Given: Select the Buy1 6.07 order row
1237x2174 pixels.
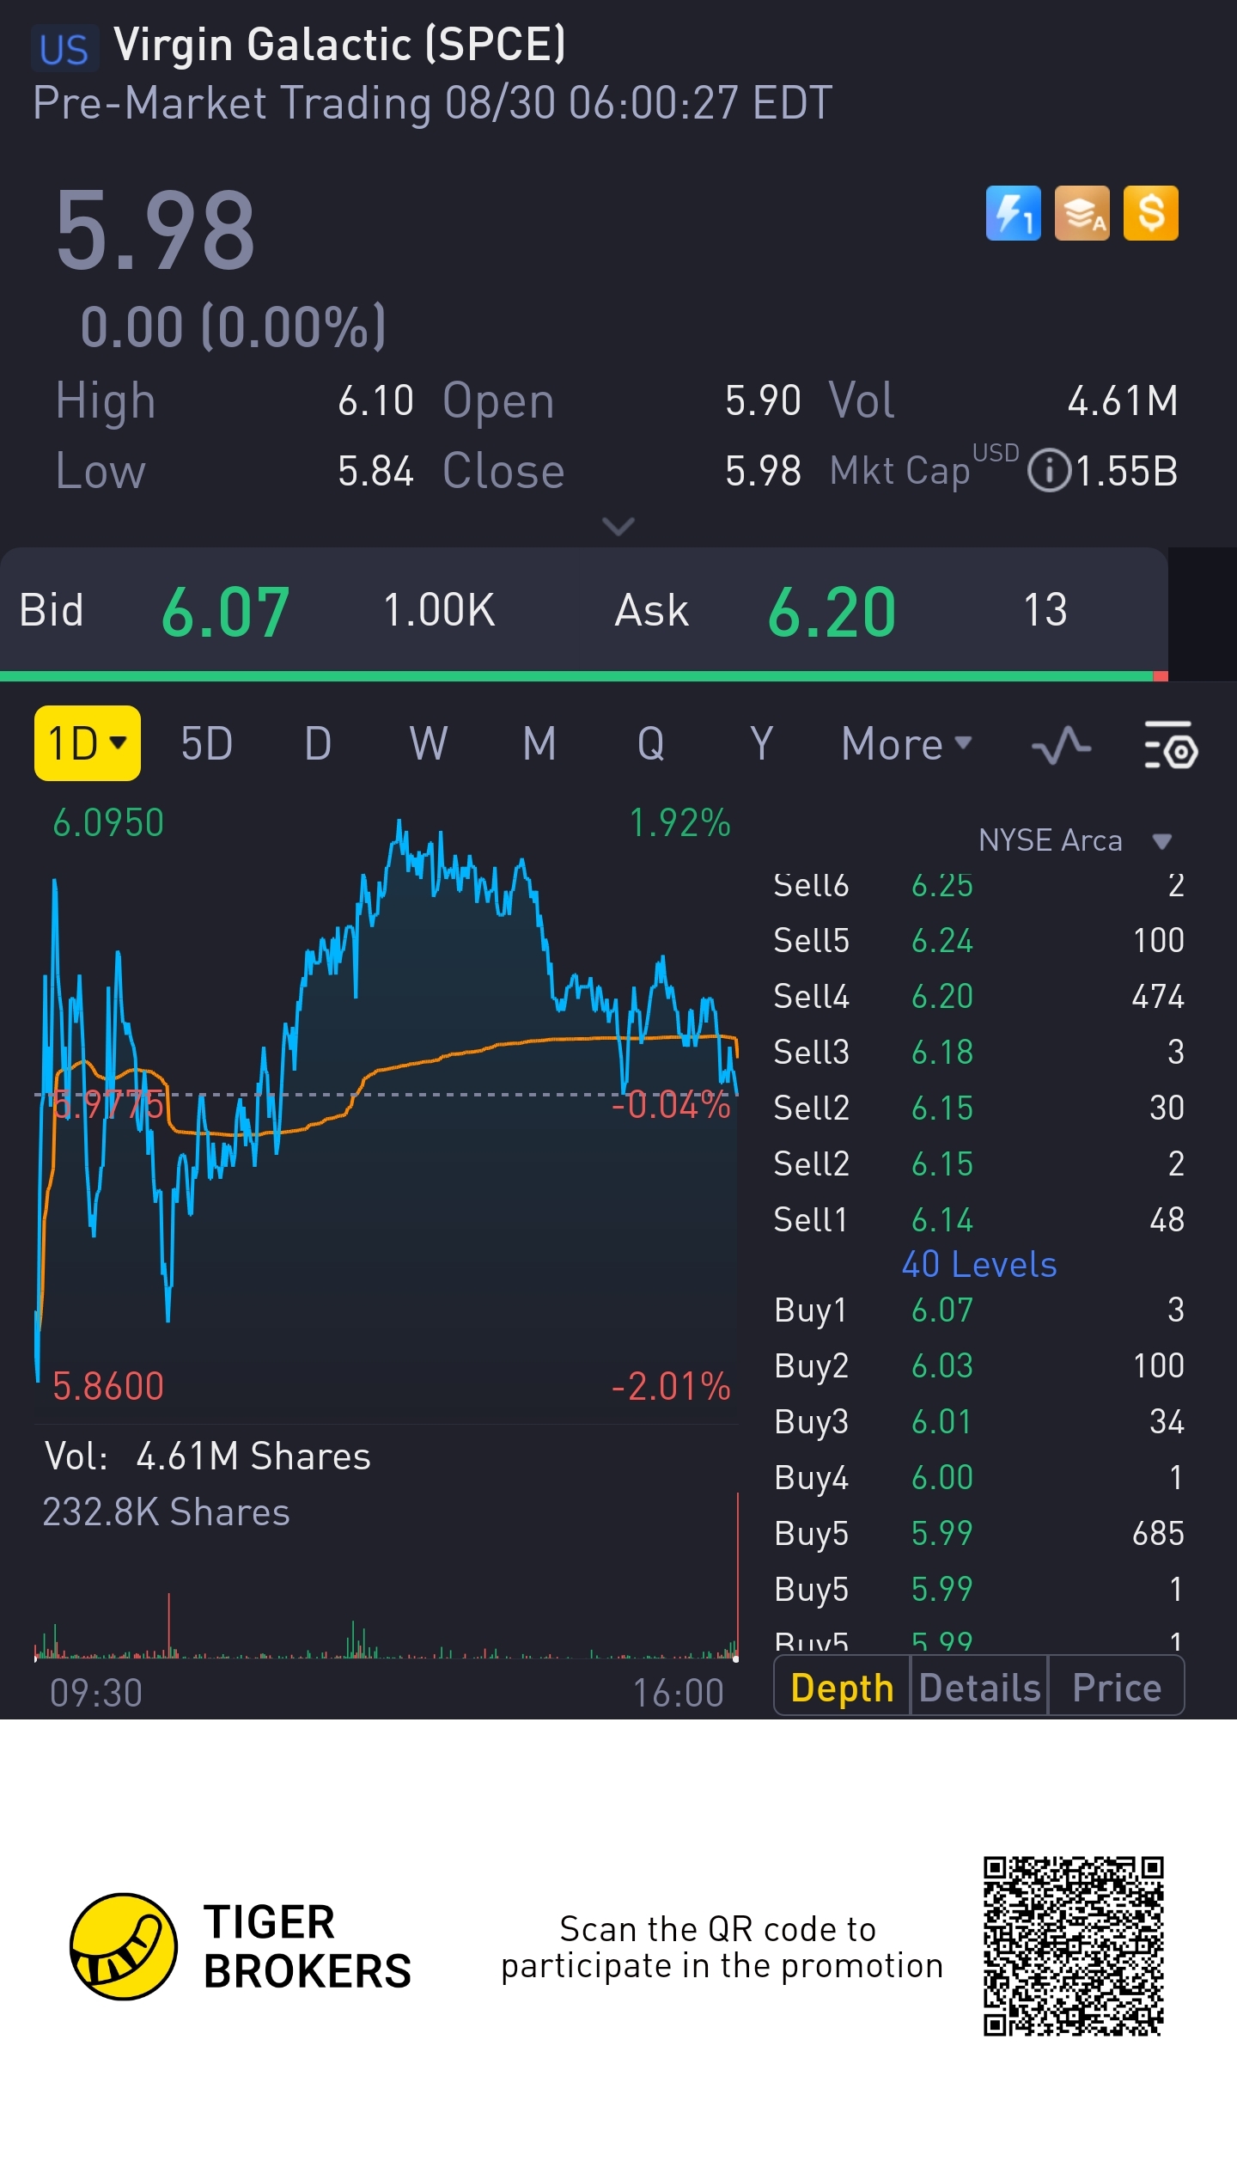Looking at the screenshot, I should pyautogui.click(x=979, y=1310).
